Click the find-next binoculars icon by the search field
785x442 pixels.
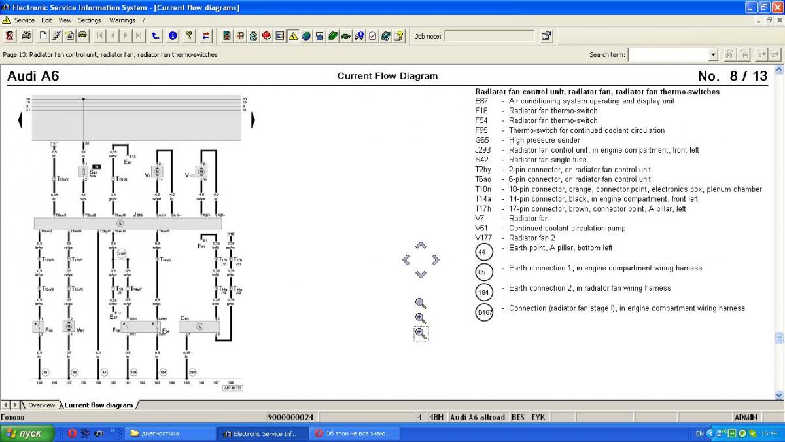point(729,55)
